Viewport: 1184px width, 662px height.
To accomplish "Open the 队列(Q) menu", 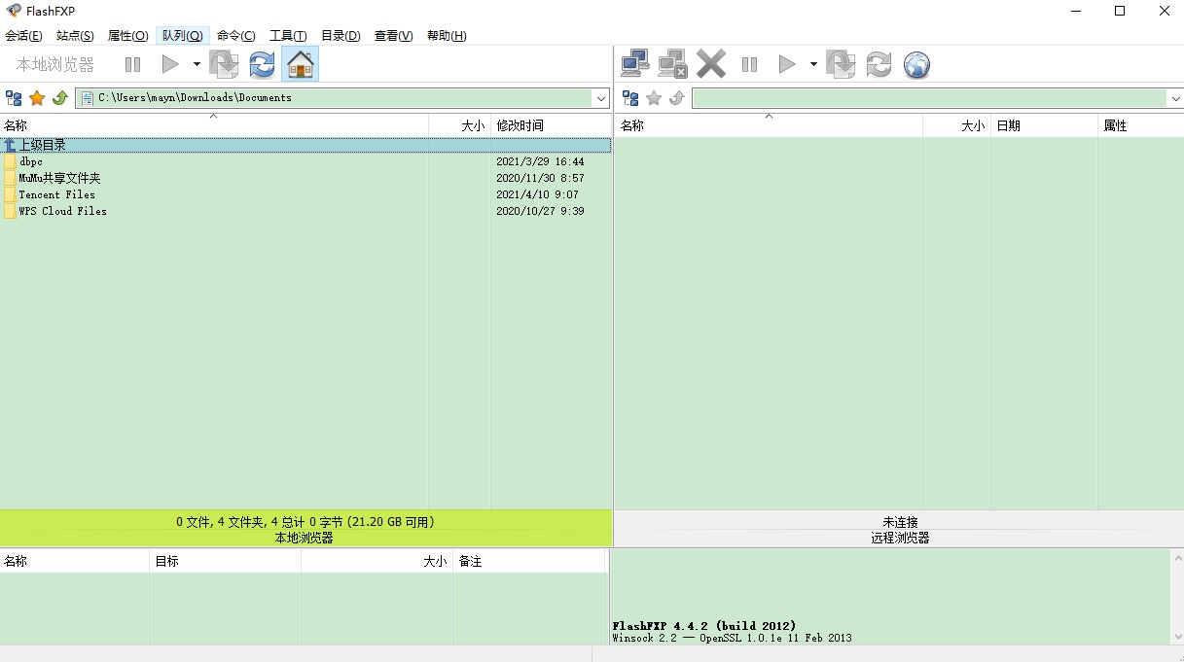I will 183,36.
